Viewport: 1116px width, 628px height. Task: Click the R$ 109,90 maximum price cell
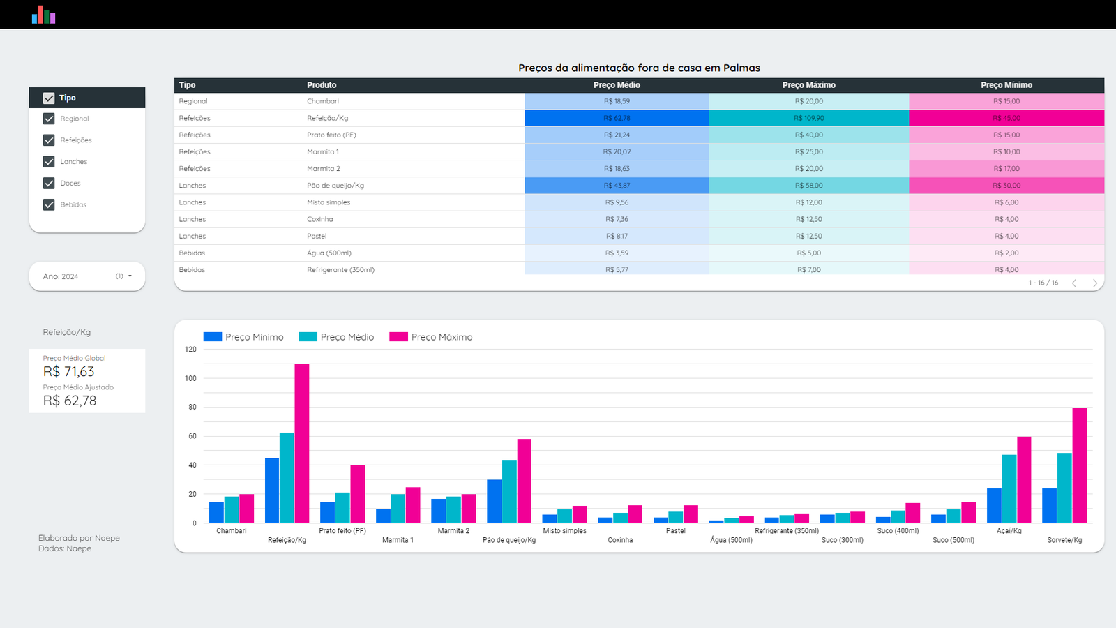tap(809, 118)
